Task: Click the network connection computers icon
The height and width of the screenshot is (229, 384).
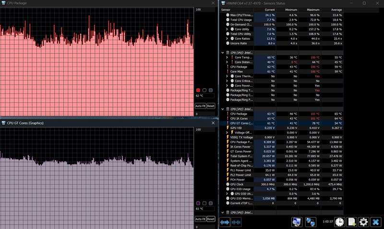Action: [311, 222]
